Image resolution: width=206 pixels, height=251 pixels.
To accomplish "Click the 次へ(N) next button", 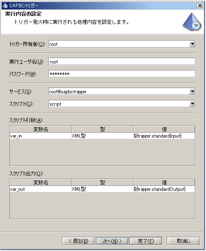I will tap(112, 241).
